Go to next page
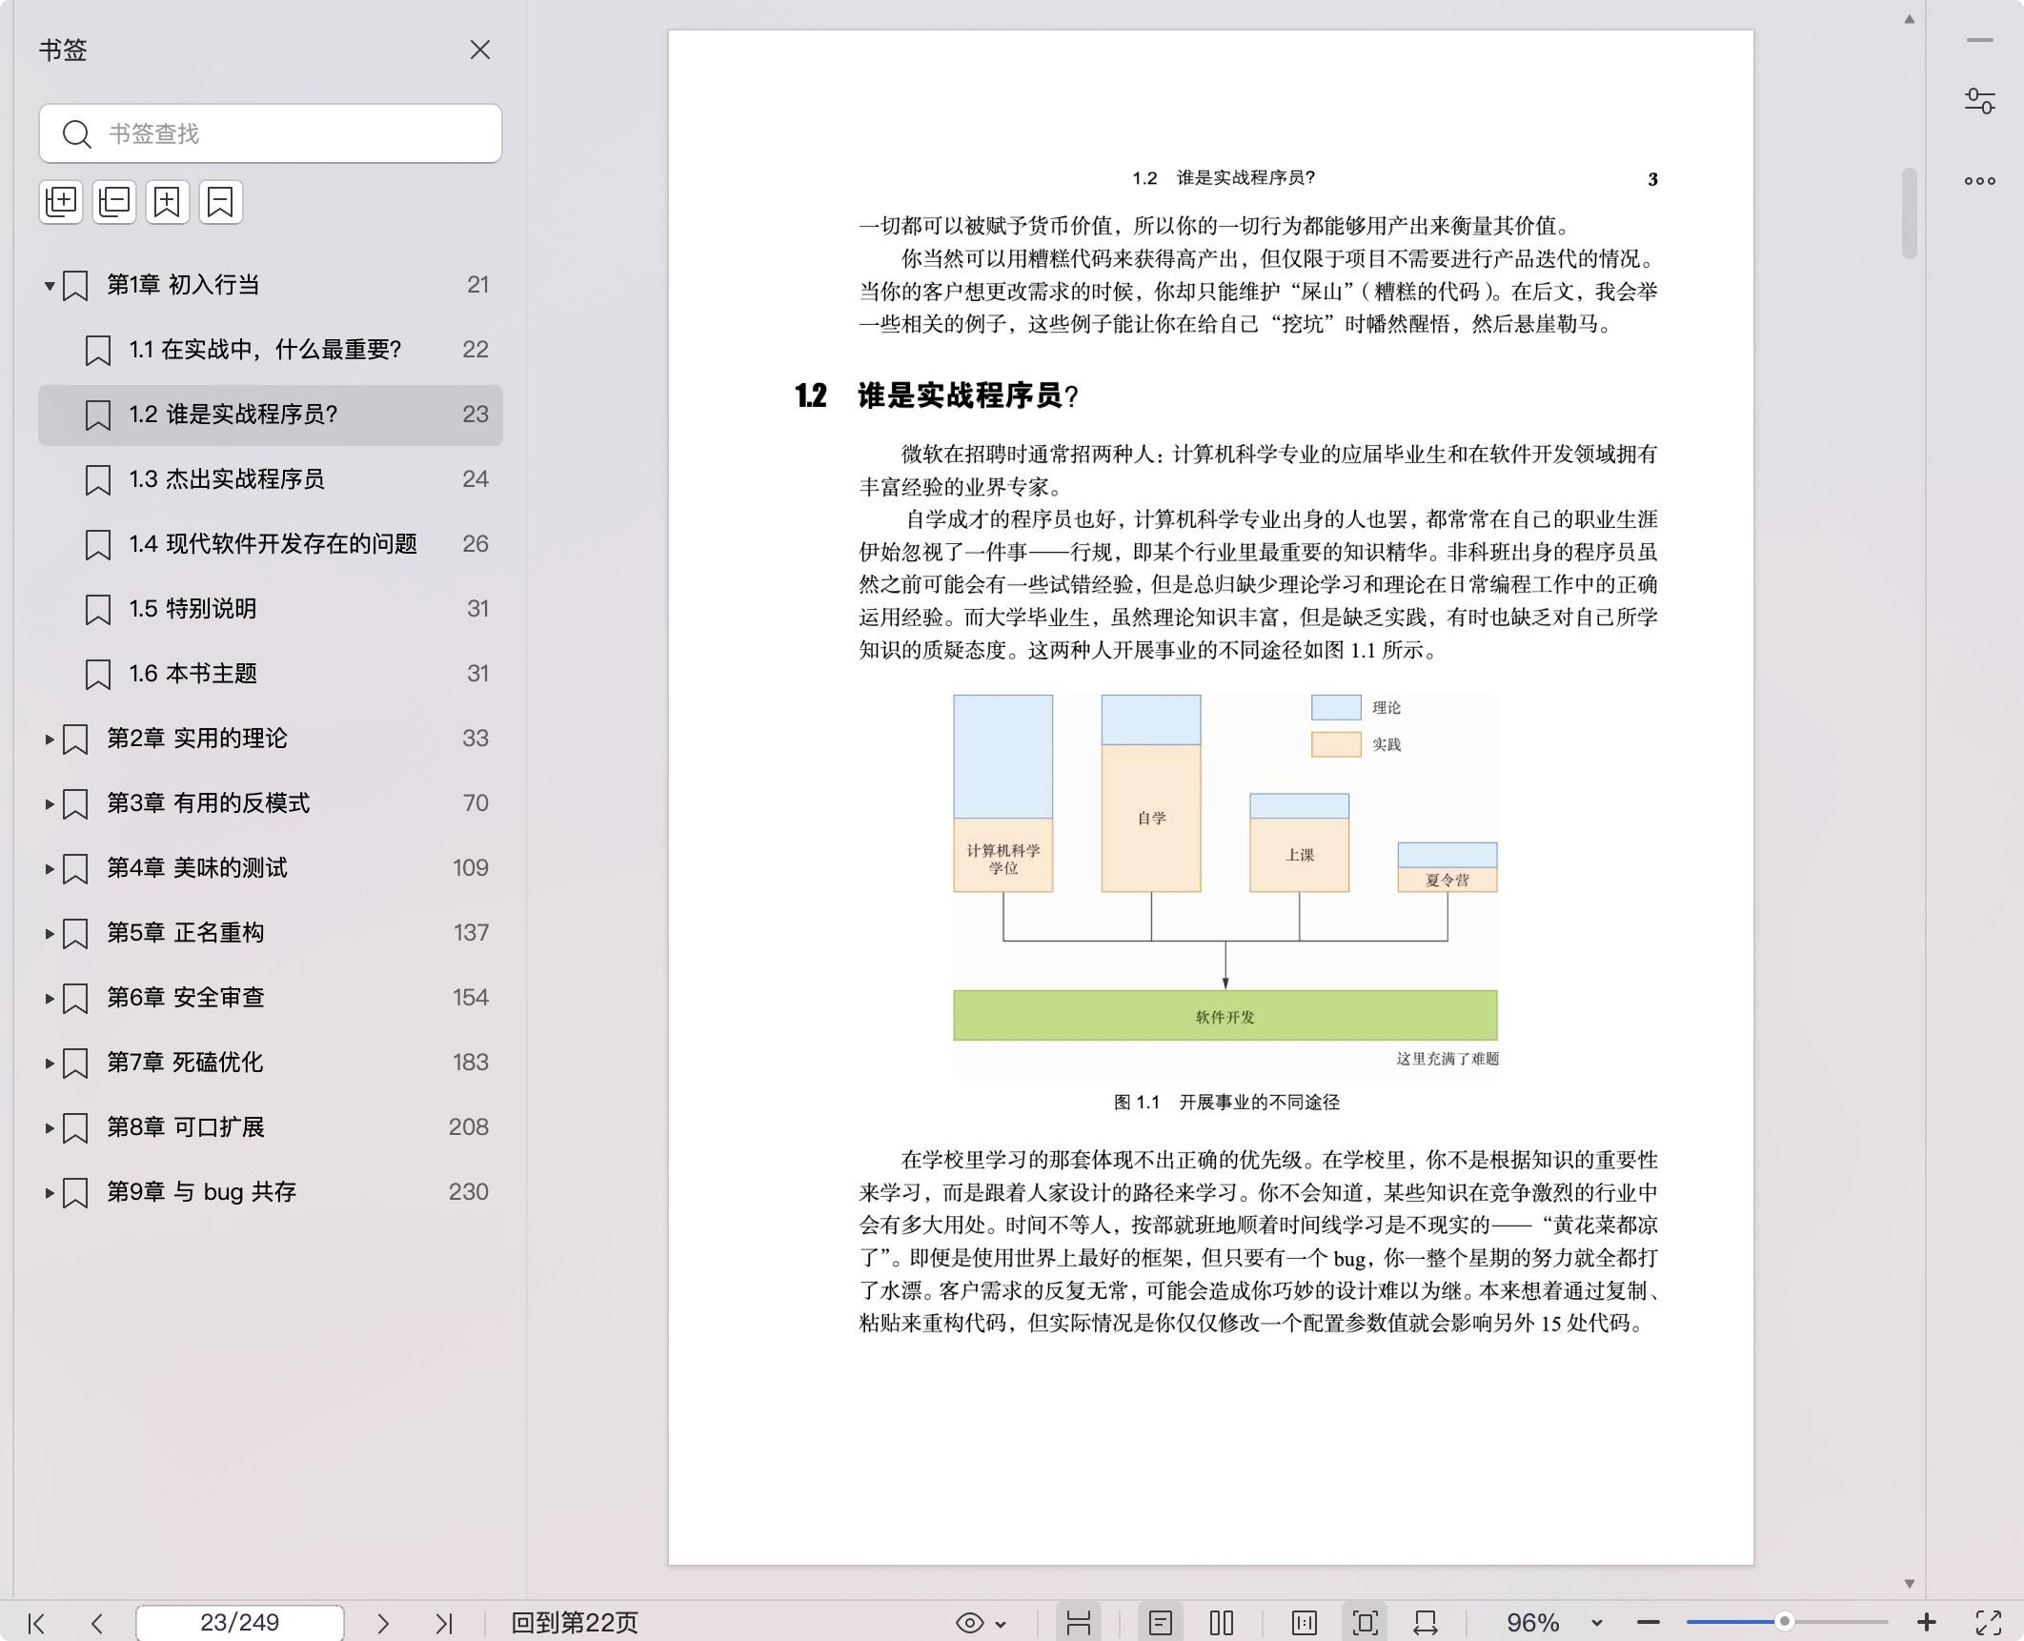 (383, 1623)
